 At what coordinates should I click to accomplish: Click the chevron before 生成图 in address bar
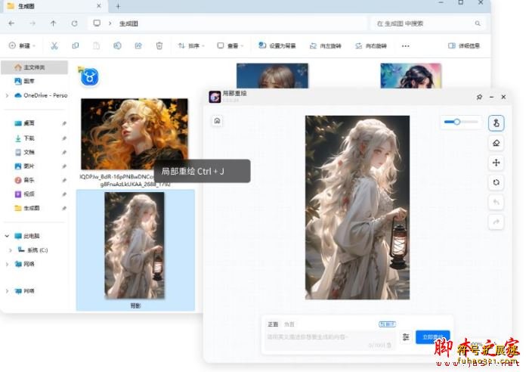pyautogui.click(x=110, y=23)
